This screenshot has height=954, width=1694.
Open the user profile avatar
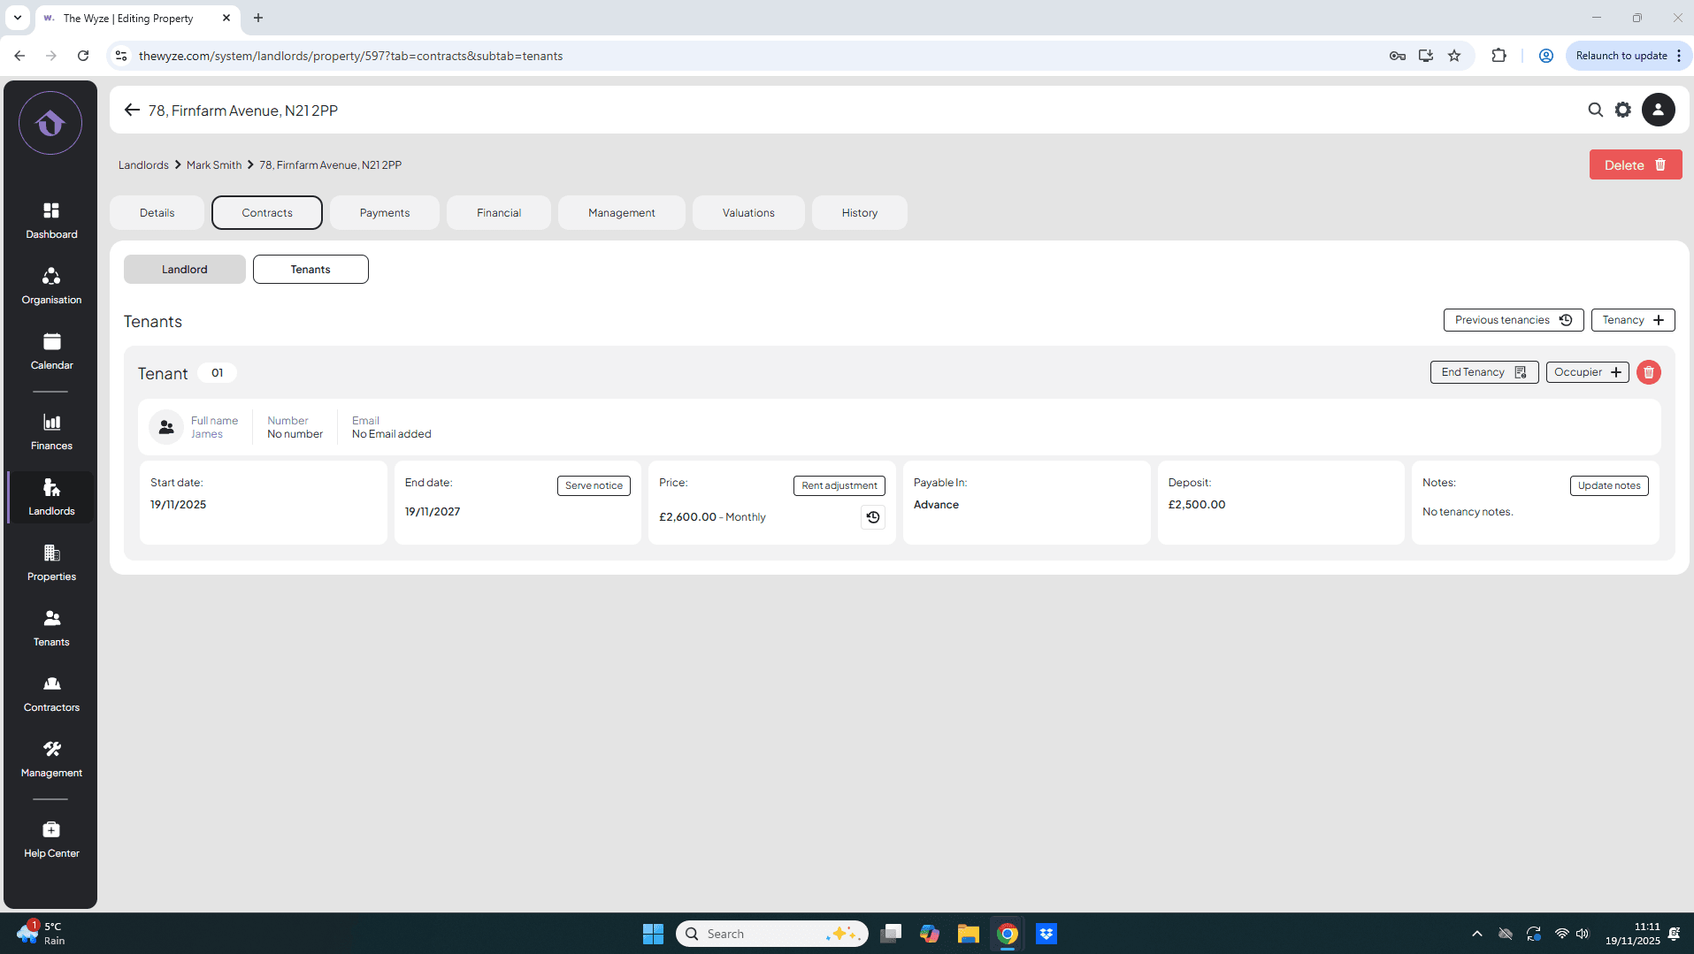pos(1658,110)
